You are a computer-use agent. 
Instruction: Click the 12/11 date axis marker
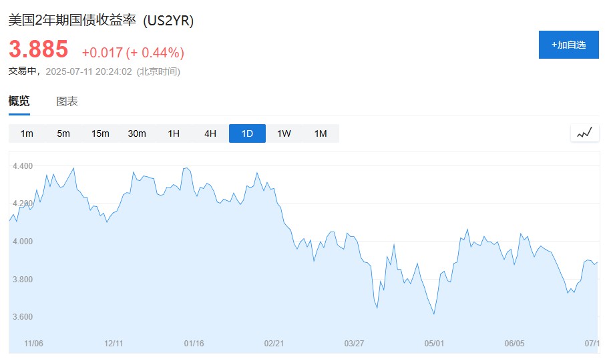click(114, 344)
